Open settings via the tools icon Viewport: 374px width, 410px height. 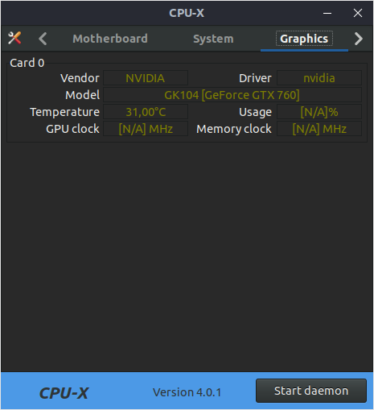14,38
